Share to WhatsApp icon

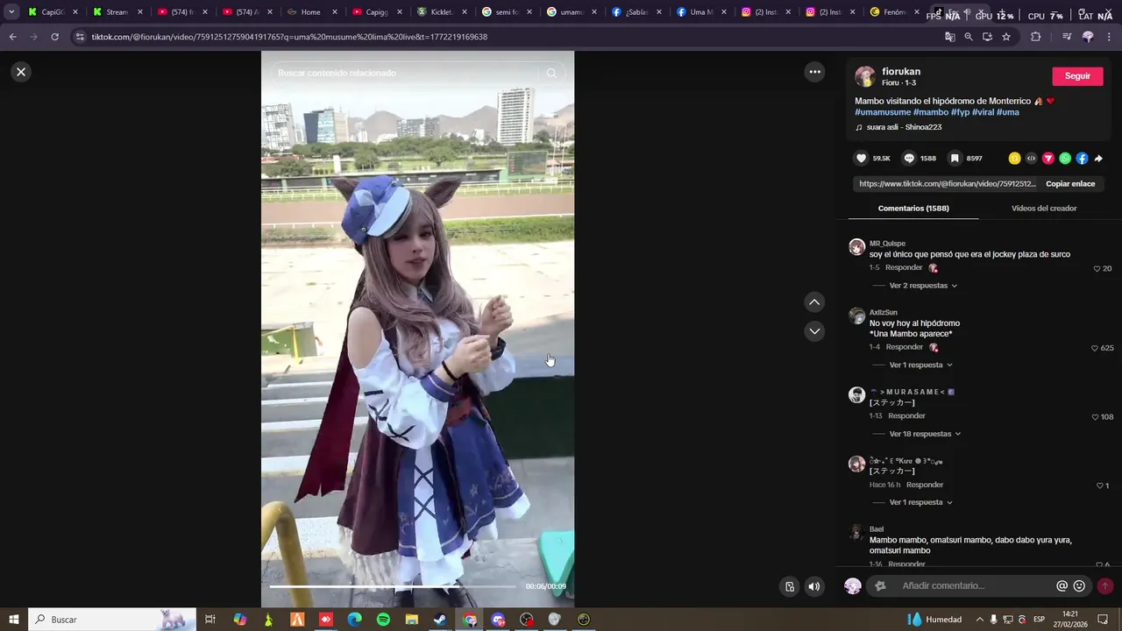click(x=1065, y=159)
